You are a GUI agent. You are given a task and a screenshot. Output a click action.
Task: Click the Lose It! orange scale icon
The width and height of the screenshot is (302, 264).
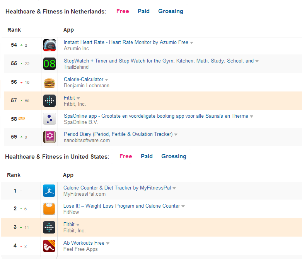point(49,209)
